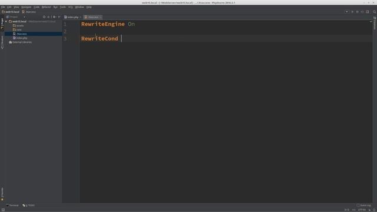Click the scroll-from-source target icon
377x212 pixels.
pos(44,17)
